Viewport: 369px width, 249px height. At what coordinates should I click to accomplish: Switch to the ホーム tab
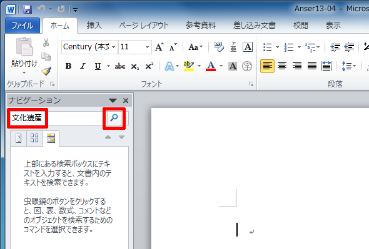(60, 26)
